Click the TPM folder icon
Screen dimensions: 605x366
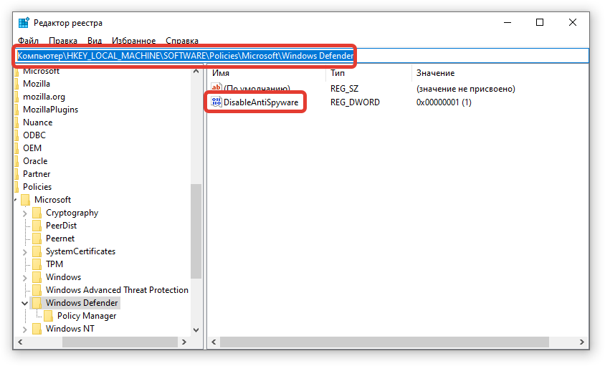coord(37,264)
